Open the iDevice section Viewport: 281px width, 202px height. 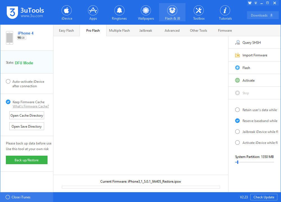[x=67, y=13]
